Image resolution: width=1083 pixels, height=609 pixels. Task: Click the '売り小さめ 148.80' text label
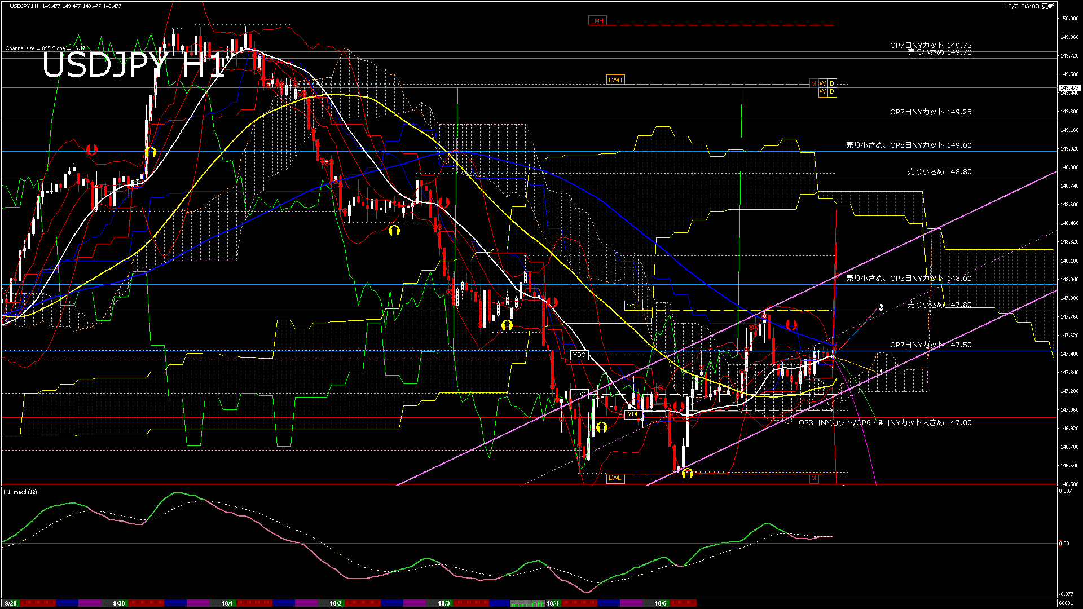pyautogui.click(x=939, y=172)
